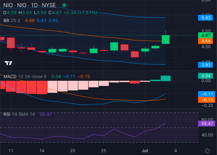Click the orange 4.68 basis price label
Viewport: 217px width, 155px height.
coord(206,41)
